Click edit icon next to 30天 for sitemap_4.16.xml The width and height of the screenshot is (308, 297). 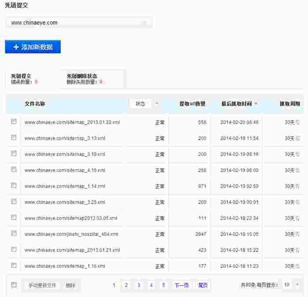tap(297, 171)
